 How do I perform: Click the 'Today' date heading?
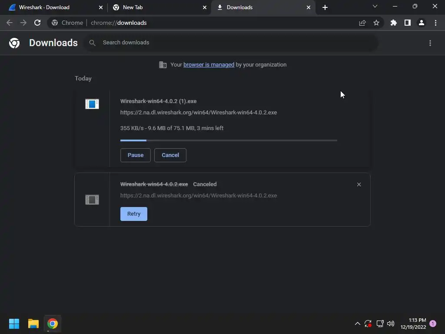[x=83, y=78]
